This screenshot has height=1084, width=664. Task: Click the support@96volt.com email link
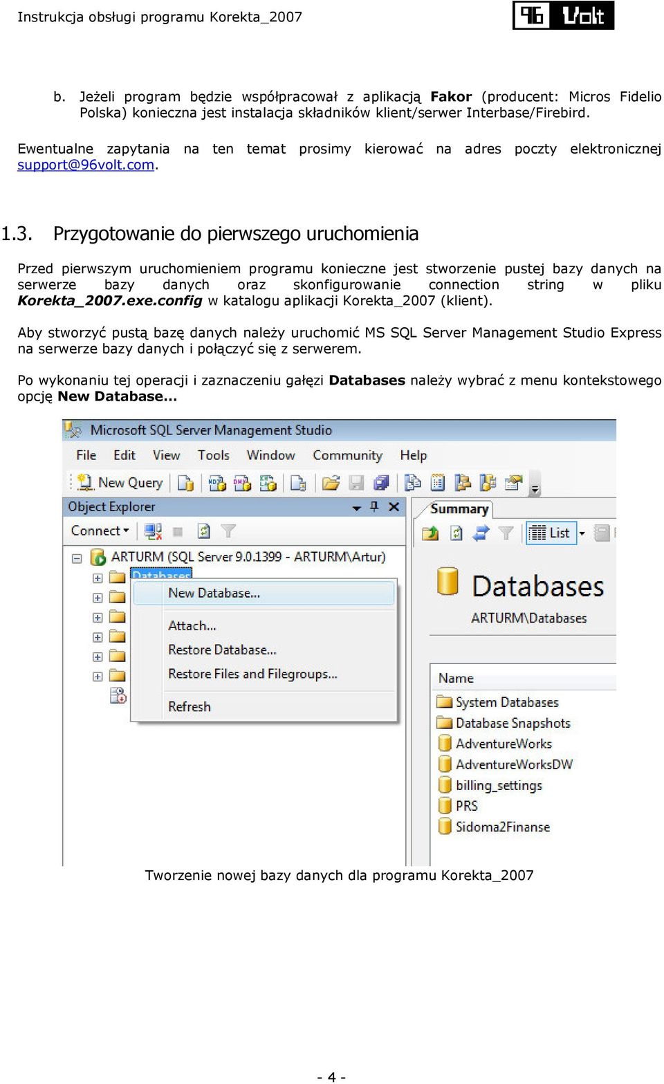[86, 165]
